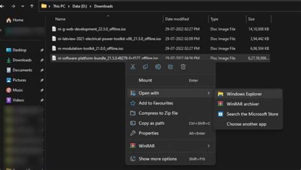Click the Up one level arrow

(x=32, y=6)
